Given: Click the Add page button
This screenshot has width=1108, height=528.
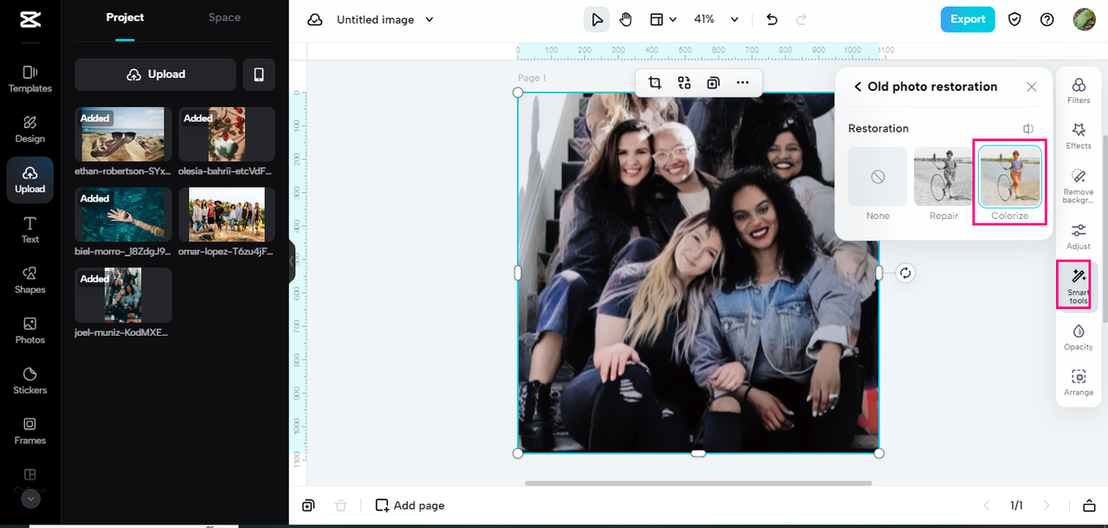Looking at the screenshot, I should [410, 505].
